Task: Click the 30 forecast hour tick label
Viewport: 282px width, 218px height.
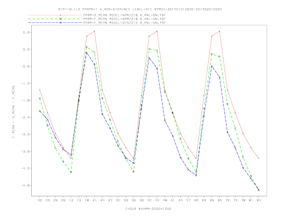Action: click(118, 200)
